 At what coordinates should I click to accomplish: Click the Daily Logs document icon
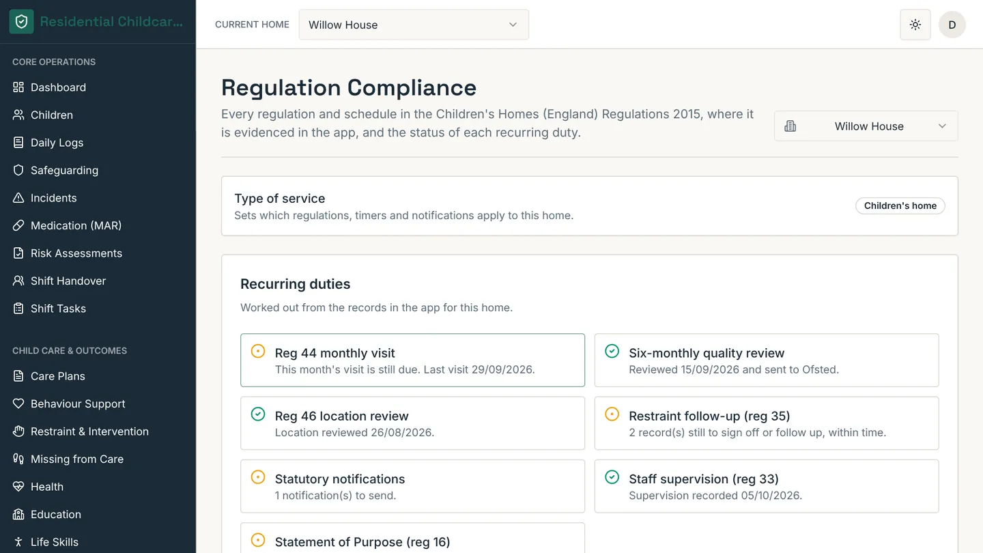(x=18, y=143)
